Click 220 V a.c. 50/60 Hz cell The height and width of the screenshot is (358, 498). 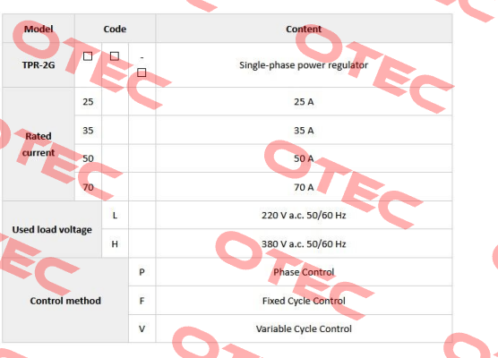click(x=304, y=216)
